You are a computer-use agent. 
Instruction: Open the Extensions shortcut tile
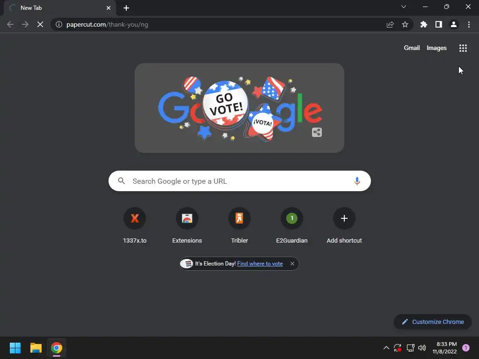[x=187, y=226]
